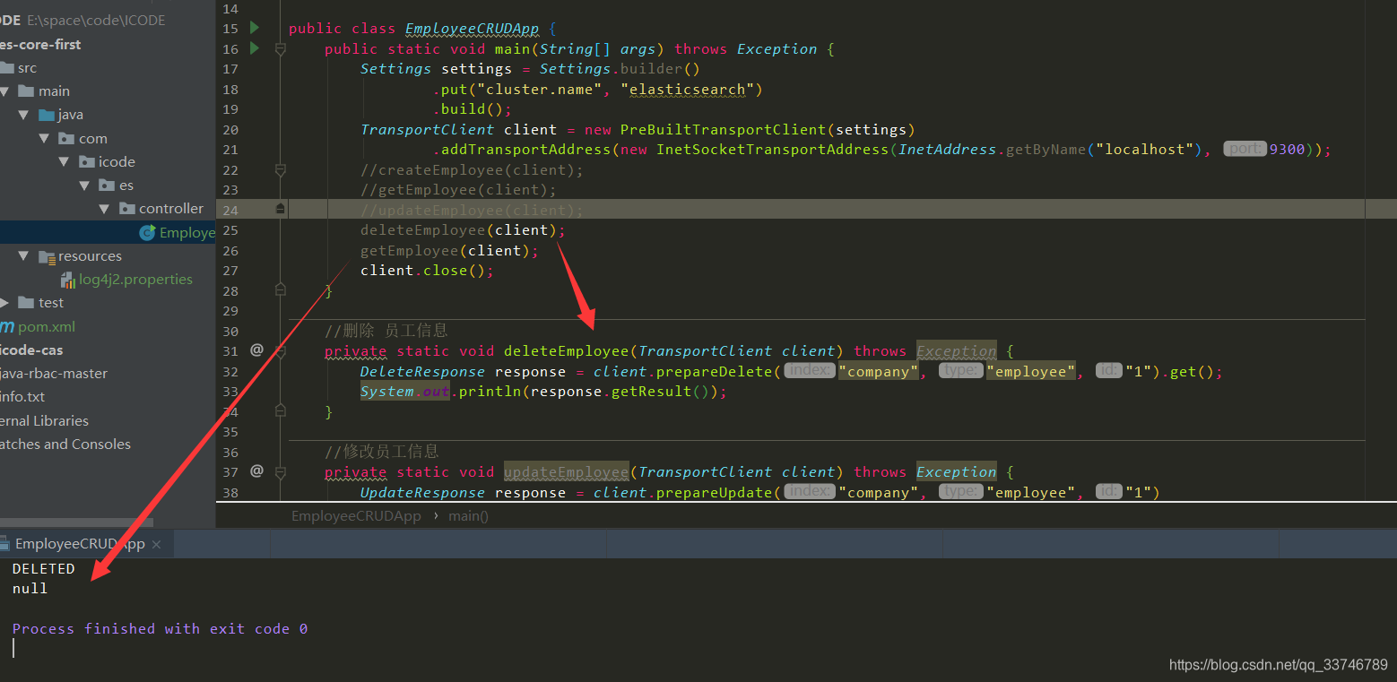Click client.close() on line 27
1397x682 pixels.
[x=427, y=271]
